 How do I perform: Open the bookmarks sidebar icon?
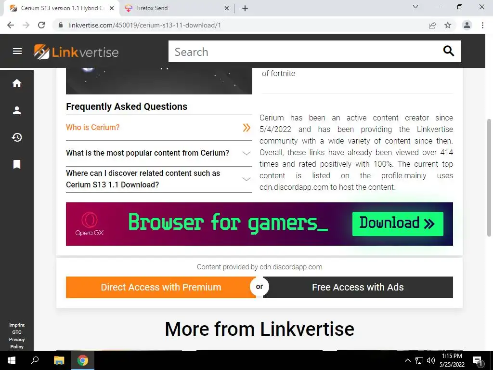pos(17,164)
